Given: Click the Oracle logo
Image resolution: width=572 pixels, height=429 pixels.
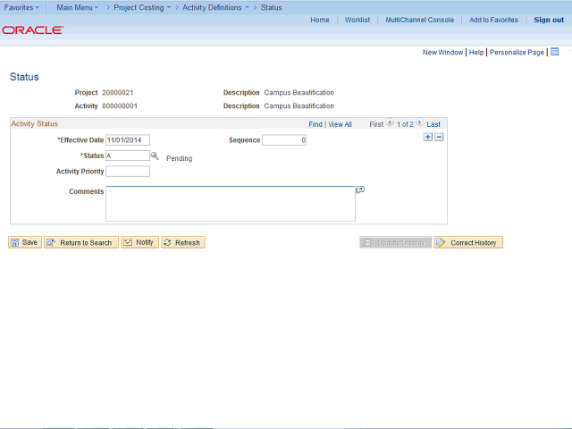Looking at the screenshot, I should pyautogui.click(x=33, y=29).
